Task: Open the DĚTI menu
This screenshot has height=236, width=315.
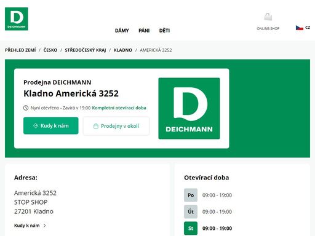Action: click(164, 31)
